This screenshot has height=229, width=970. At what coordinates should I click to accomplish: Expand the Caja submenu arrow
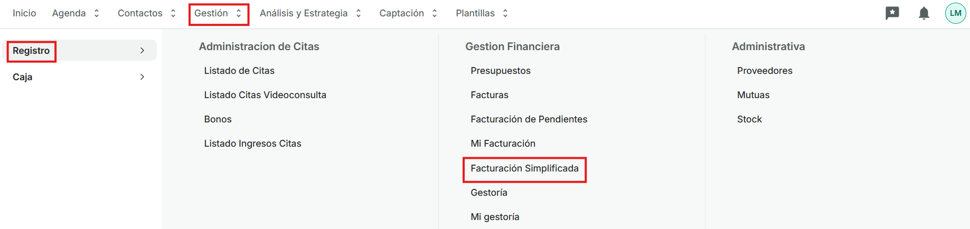(x=142, y=77)
